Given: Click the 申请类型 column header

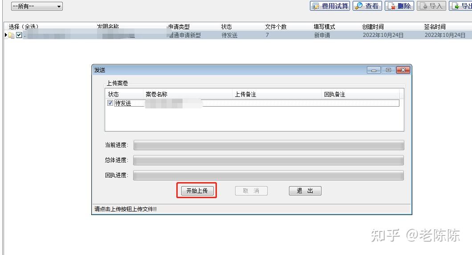Looking at the screenshot, I should 179,27.
